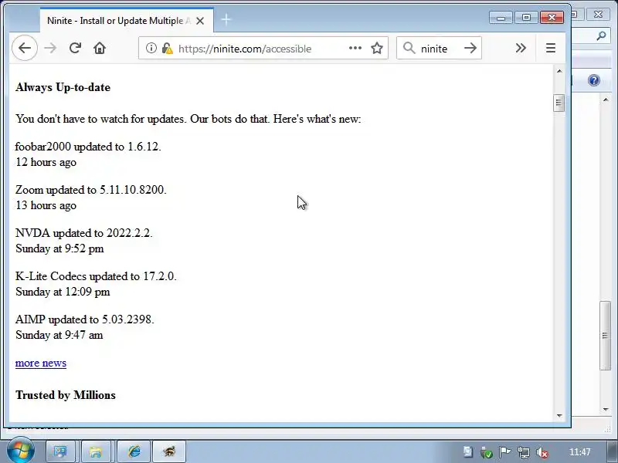
Task: Open the taskbar clock showing 11:47
Action: pos(580,452)
